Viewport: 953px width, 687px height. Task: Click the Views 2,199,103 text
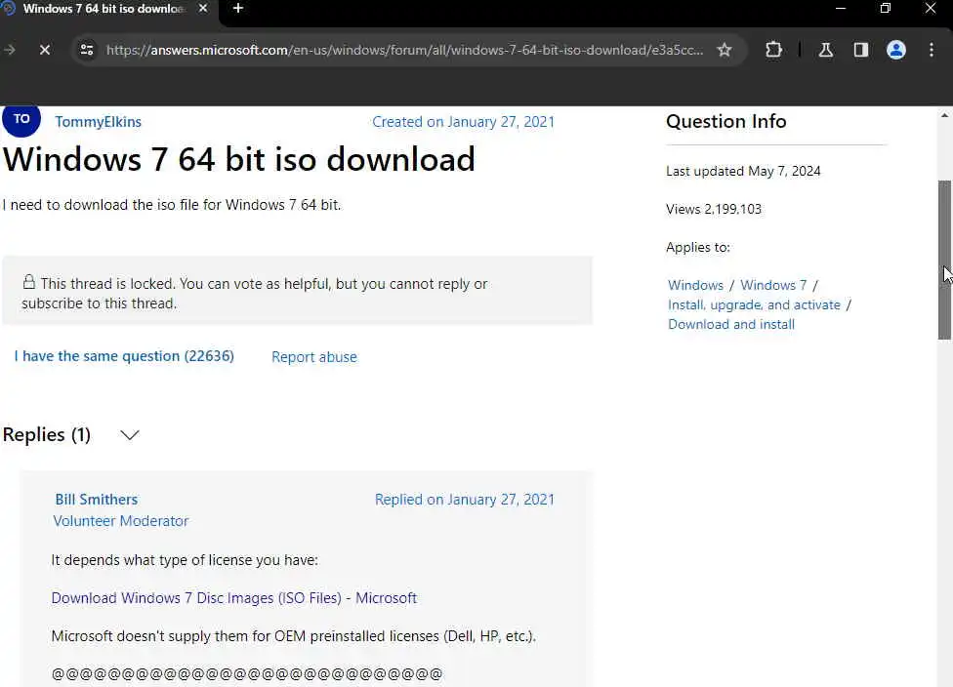[714, 209]
